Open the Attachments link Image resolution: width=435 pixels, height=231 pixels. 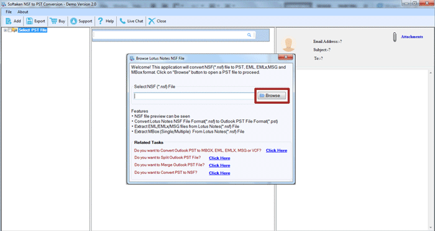[x=411, y=37]
